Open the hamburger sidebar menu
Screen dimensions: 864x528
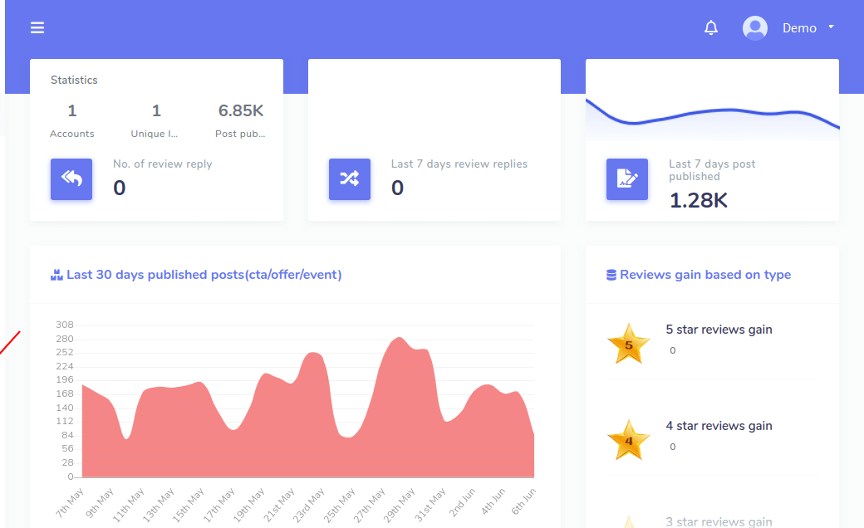pyautogui.click(x=37, y=27)
